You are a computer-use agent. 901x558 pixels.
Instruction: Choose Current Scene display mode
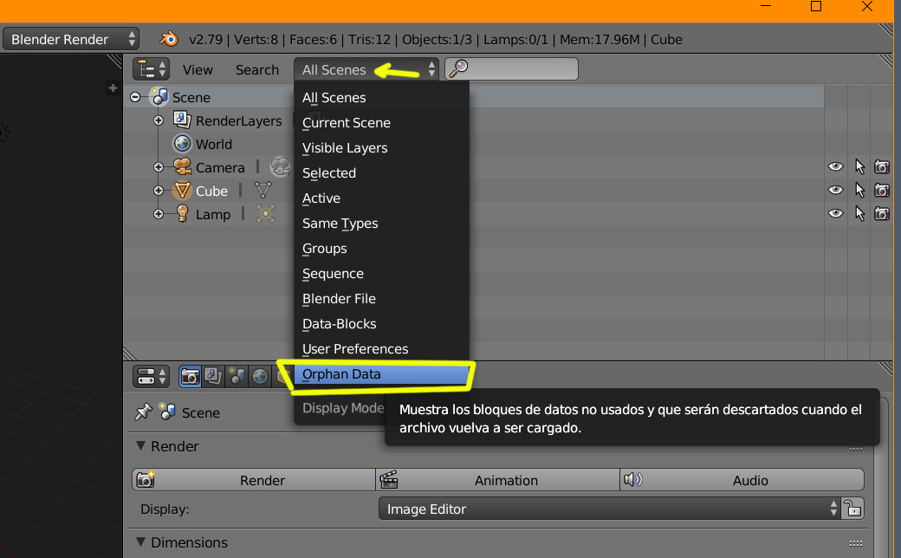pyautogui.click(x=381, y=122)
